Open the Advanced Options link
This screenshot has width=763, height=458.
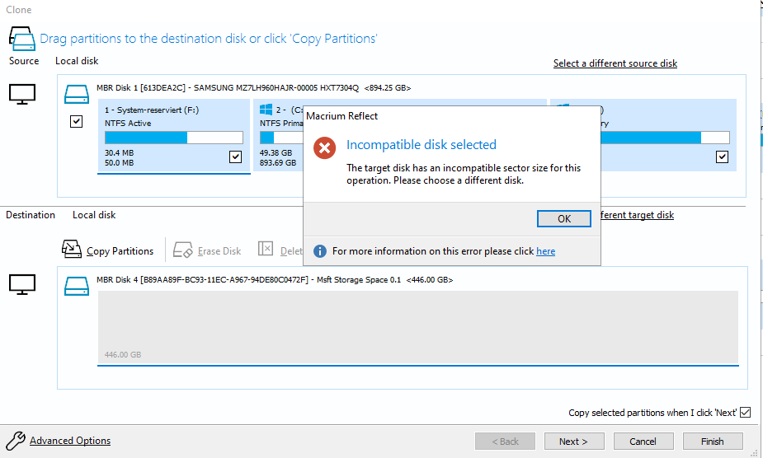(x=70, y=441)
